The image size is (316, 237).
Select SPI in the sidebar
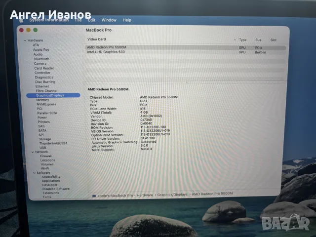pyautogui.click(x=41, y=135)
